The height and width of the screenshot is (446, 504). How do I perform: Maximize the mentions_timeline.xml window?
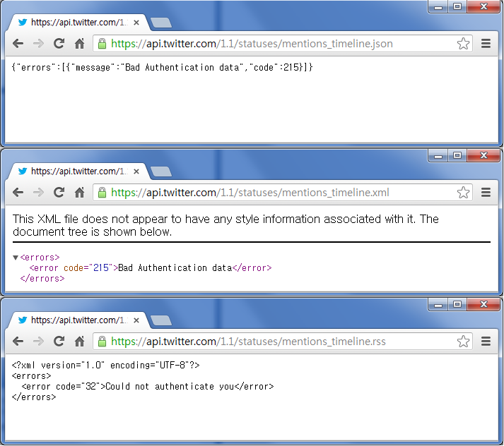tap(457, 155)
